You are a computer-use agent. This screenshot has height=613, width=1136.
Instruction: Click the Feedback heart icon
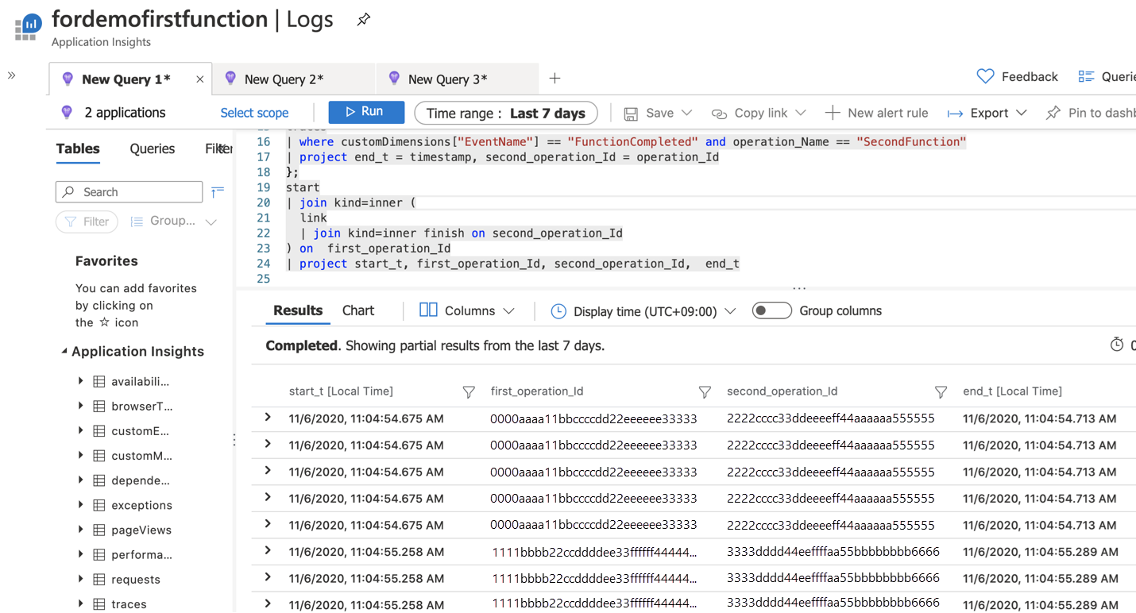point(985,76)
